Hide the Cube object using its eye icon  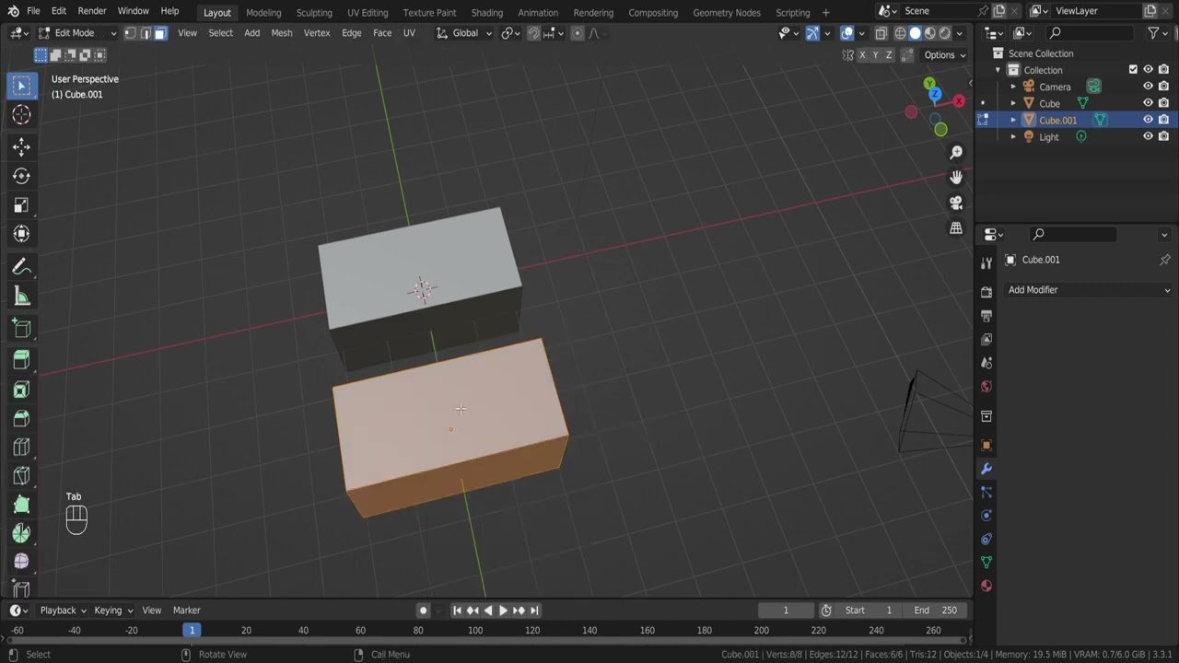coord(1148,103)
